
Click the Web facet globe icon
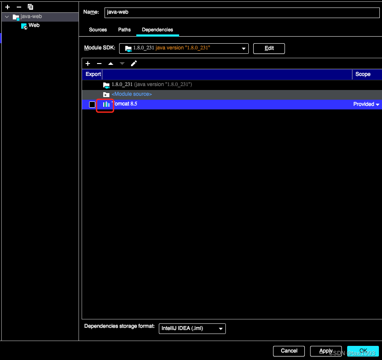[x=24, y=26]
